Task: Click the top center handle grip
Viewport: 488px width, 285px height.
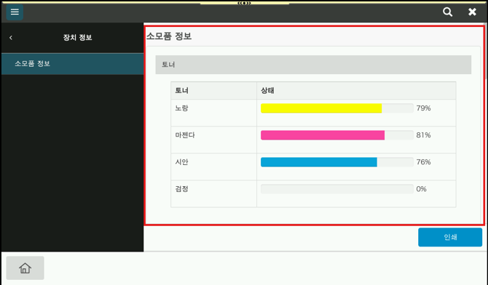Action: click(244, 3)
